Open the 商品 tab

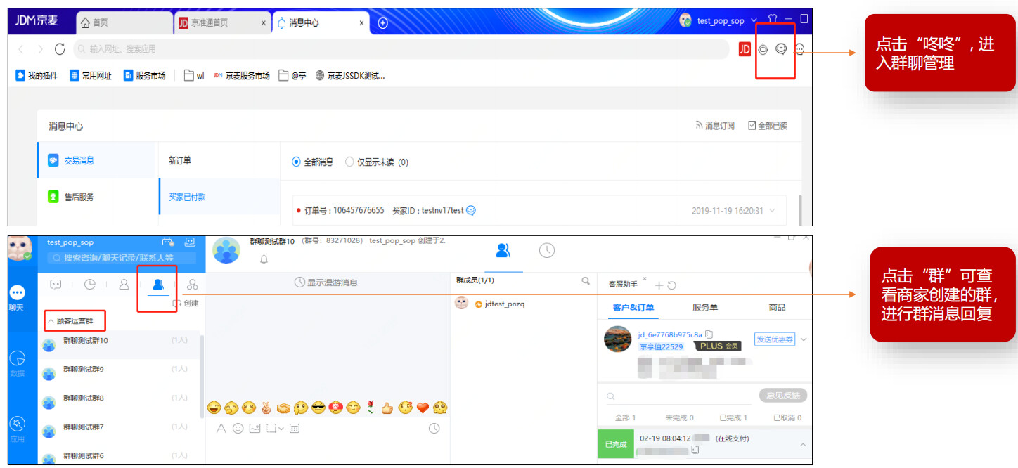(777, 308)
